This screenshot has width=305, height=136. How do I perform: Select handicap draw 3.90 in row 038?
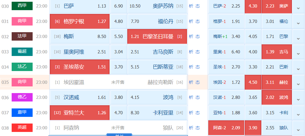click(x=253, y=128)
